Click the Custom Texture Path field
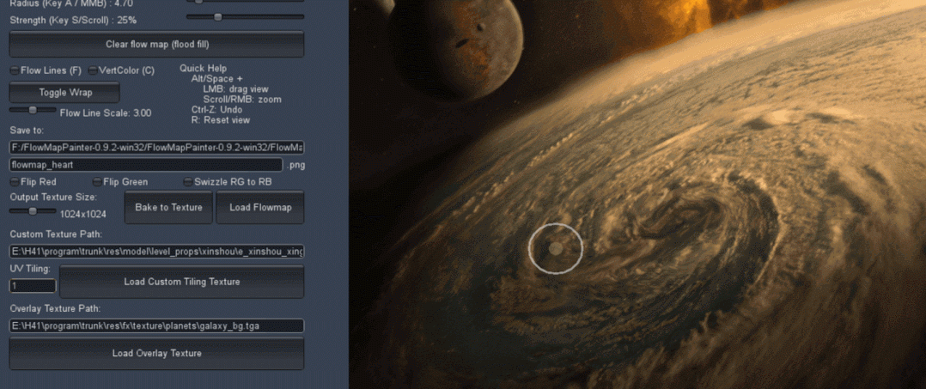Image resolution: width=926 pixels, height=389 pixels. coord(156,252)
